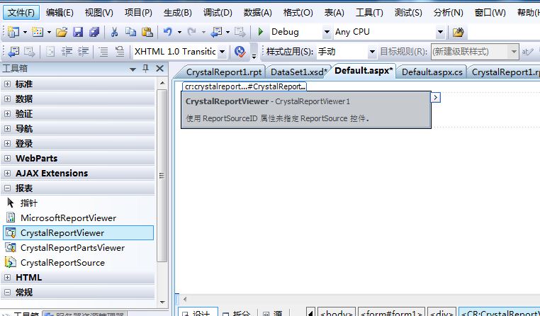
Task: Open the 样式应用 手动 dropdown
Action: point(372,52)
